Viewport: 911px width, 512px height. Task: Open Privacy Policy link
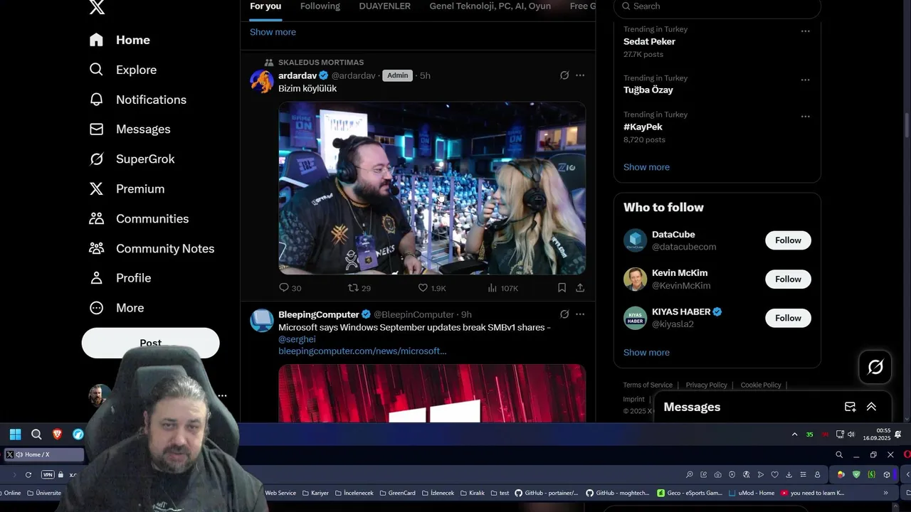coord(706,385)
